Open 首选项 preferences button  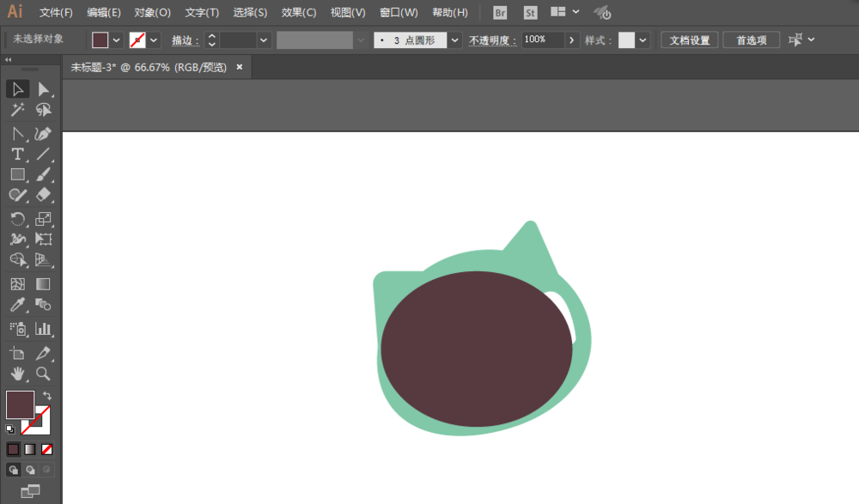[751, 40]
